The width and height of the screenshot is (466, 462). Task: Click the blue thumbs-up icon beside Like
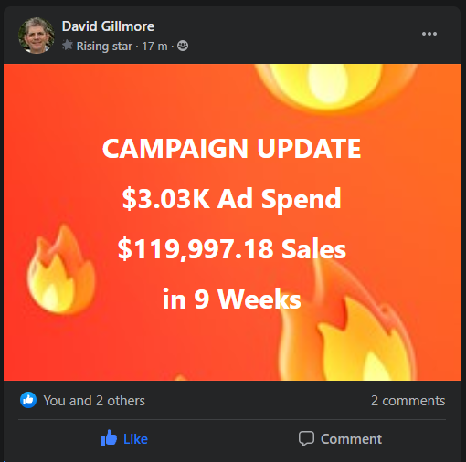coord(109,437)
